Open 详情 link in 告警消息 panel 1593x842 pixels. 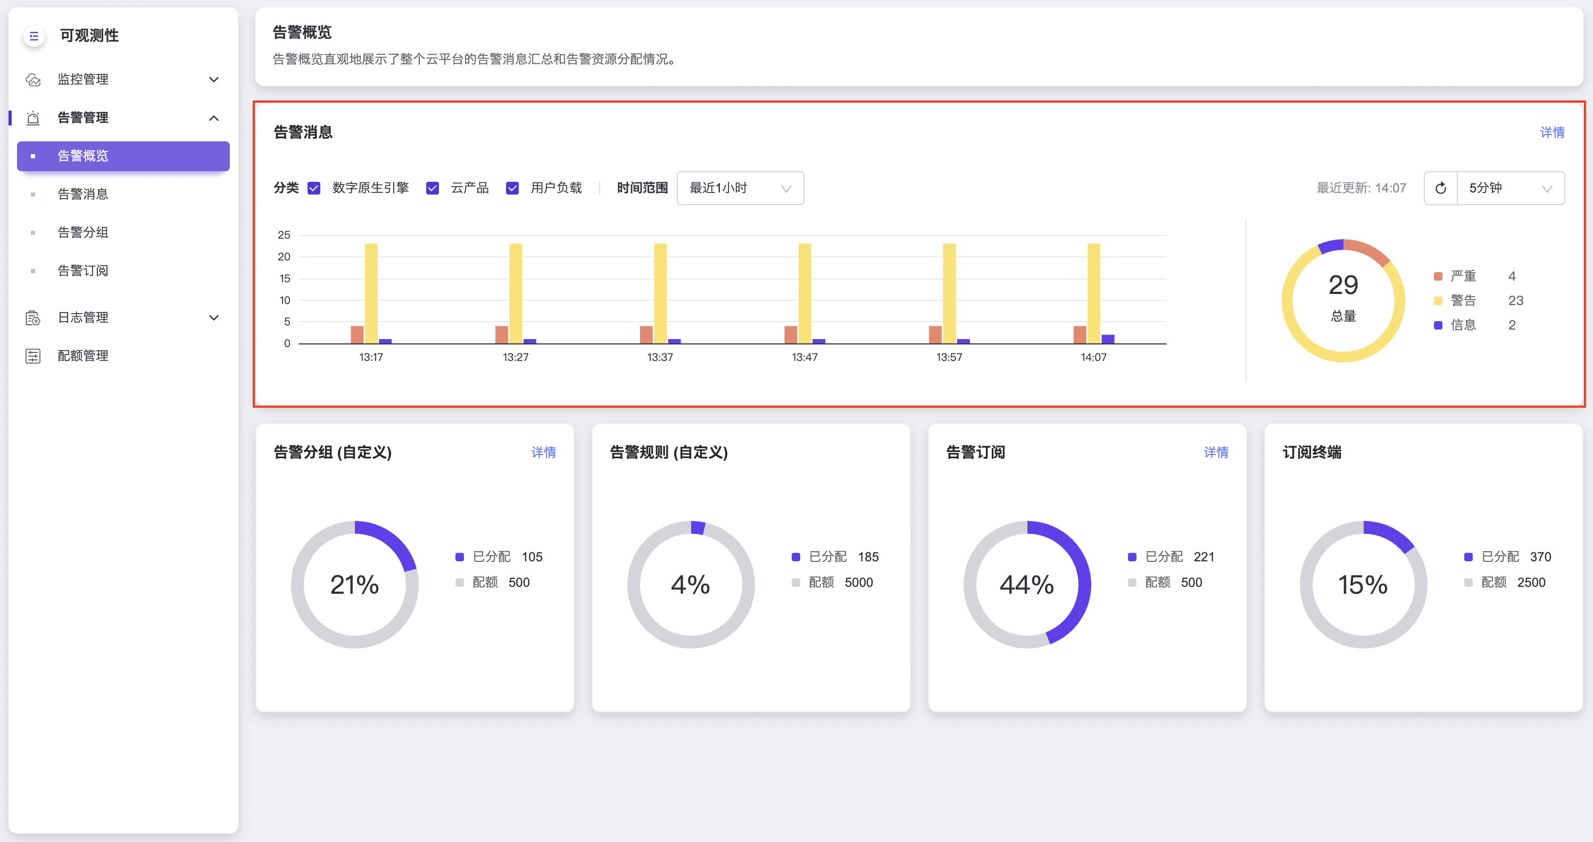click(1551, 133)
